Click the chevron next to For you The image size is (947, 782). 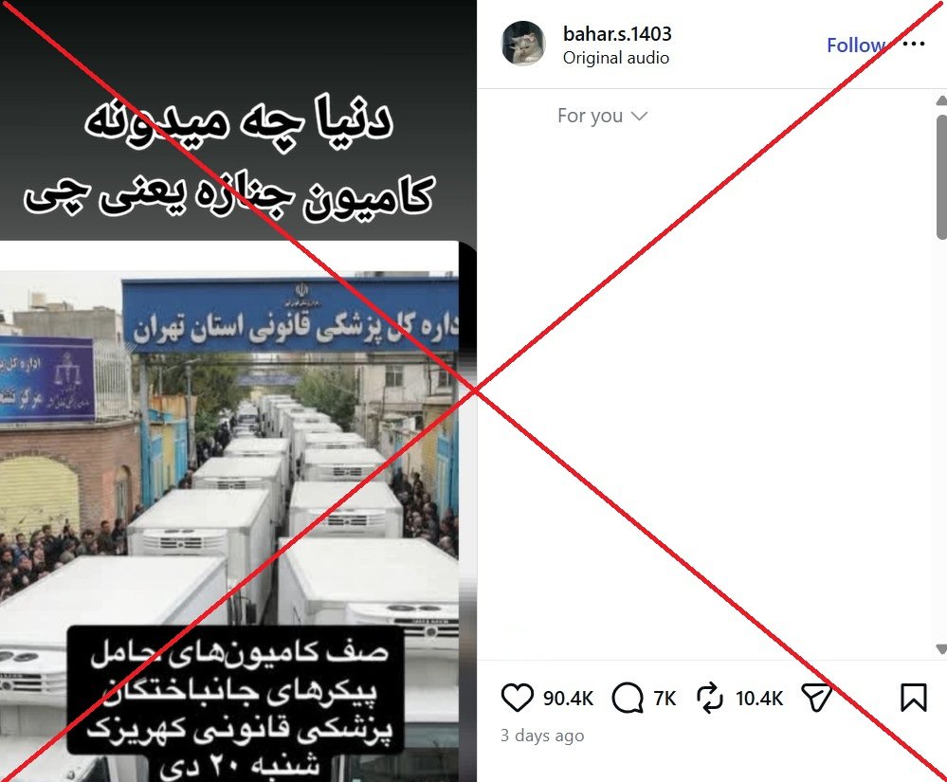pos(639,116)
